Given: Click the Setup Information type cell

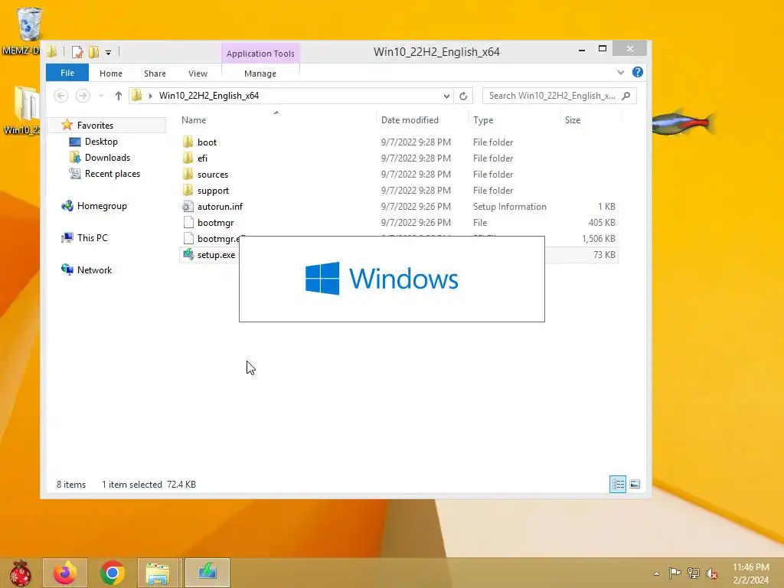Looking at the screenshot, I should tap(509, 207).
